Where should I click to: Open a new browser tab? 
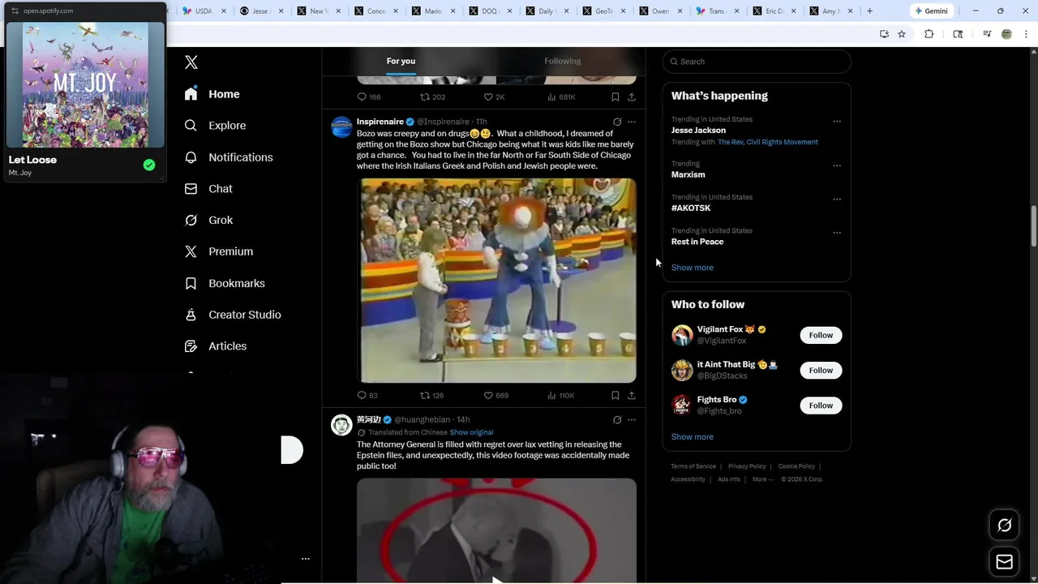[869, 11]
